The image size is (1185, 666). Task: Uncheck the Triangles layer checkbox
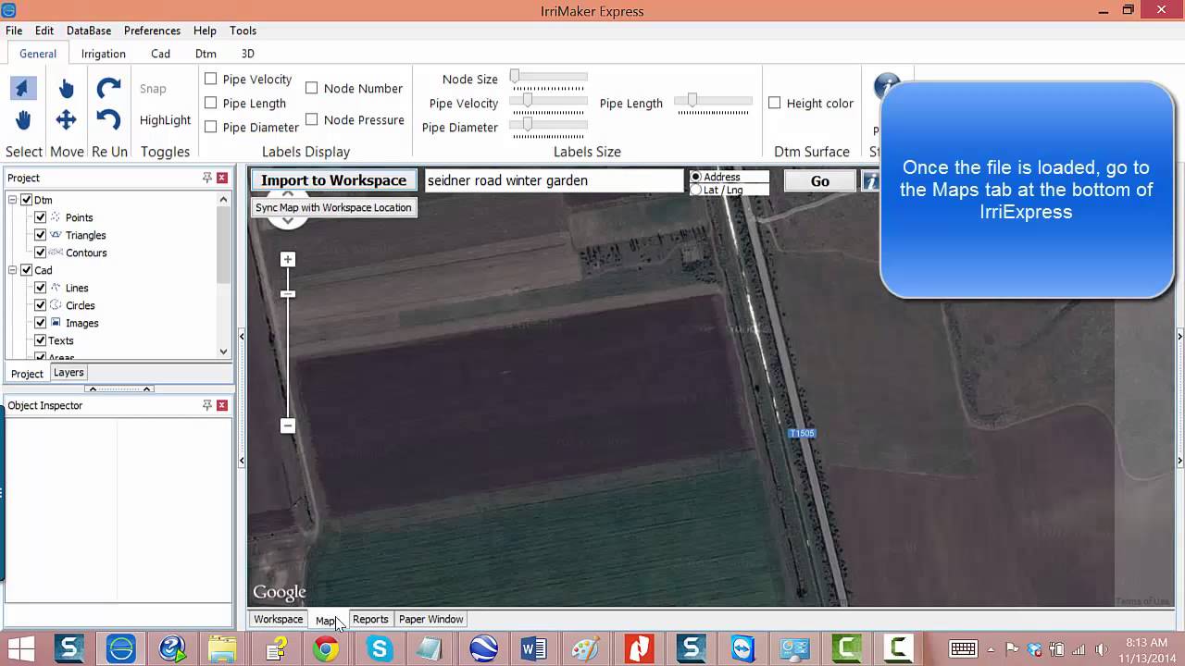coord(41,235)
